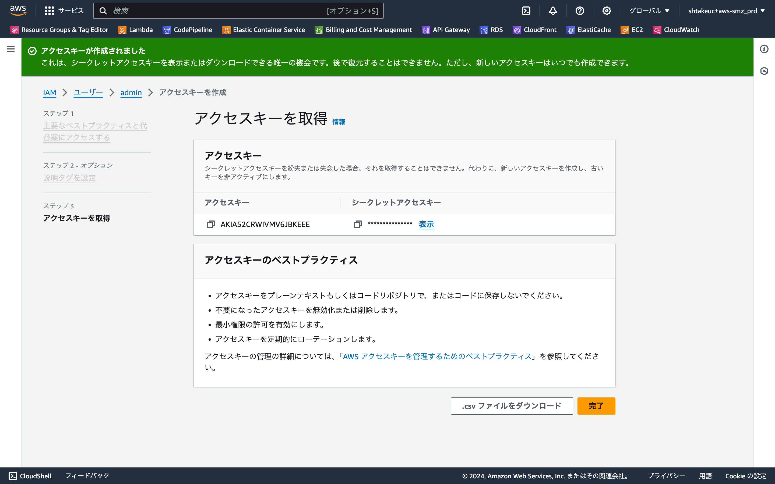Click step 1 主要なベストプラクティスと代替案にアクセスする
The width and height of the screenshot is (775, 484).
95,131
